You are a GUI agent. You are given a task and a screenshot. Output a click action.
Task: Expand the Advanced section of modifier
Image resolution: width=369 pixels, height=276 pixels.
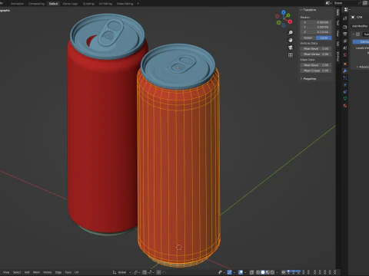(363, 67)
